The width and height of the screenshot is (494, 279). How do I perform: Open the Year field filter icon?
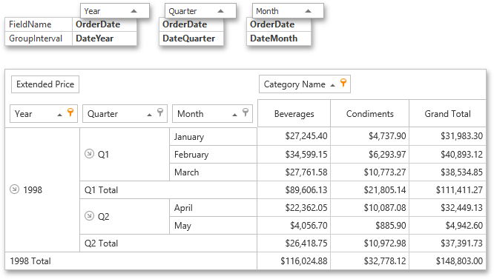tap(70, 112)
